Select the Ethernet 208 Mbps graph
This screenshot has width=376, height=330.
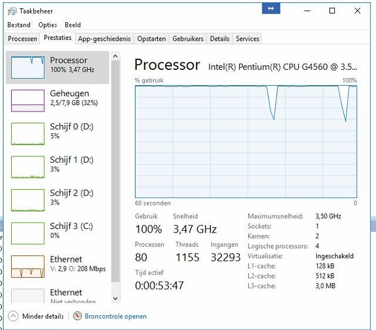pyautogui.click(x=28, y=266)
